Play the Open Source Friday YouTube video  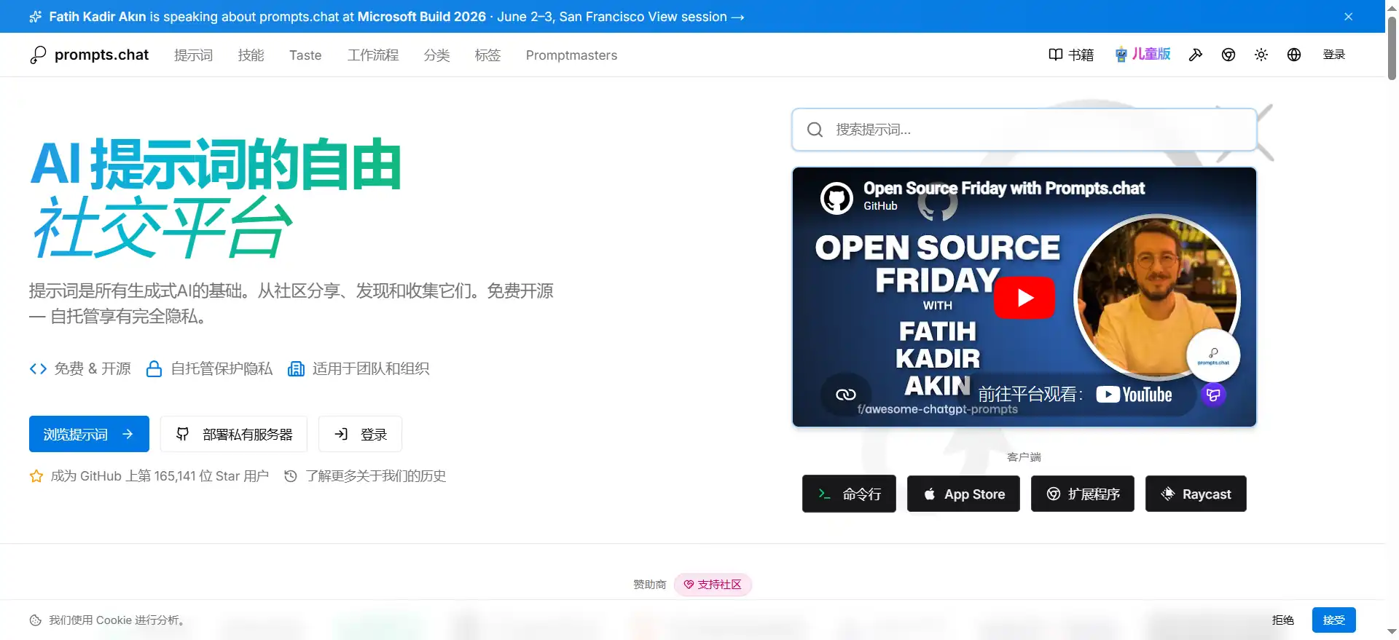pyautogui.click(x=1024, y=298)
